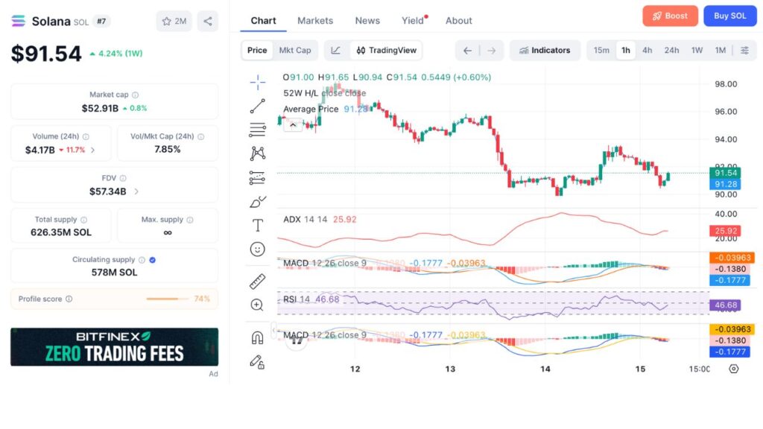Add Solana to watchlist star

174,22
